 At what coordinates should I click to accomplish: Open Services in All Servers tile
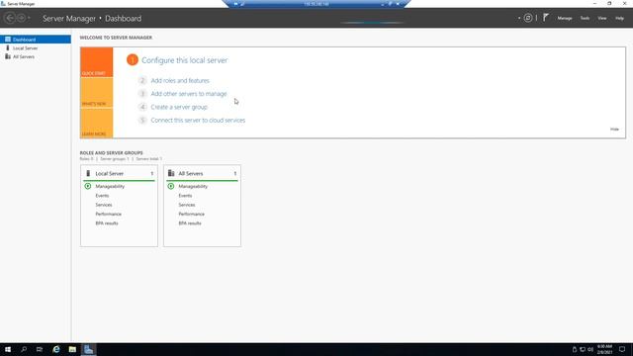187,205
